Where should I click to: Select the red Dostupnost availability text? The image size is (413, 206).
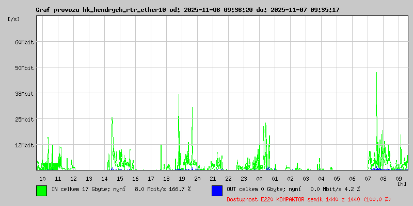309,199
